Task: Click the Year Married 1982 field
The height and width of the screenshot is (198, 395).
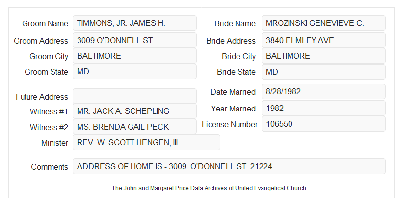Action: (x=323, y=108)
